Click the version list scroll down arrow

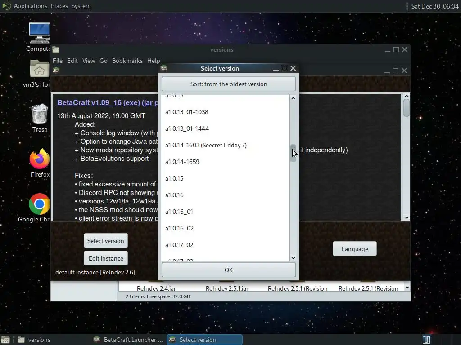click(293, 258)
